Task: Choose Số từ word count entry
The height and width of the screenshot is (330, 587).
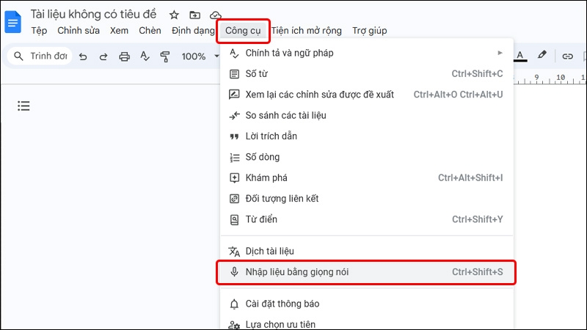Action: point(367,74)
